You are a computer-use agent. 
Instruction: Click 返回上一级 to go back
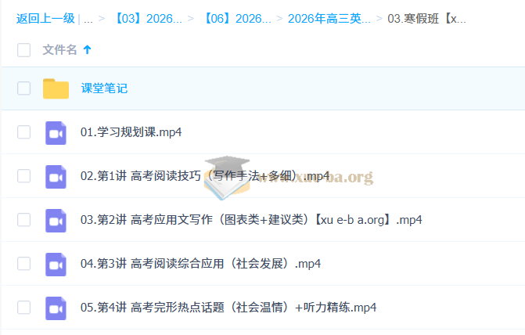[45, 18]
